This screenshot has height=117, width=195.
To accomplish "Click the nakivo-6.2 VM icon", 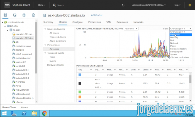I will pyautogui.click(x=14, y=62).
